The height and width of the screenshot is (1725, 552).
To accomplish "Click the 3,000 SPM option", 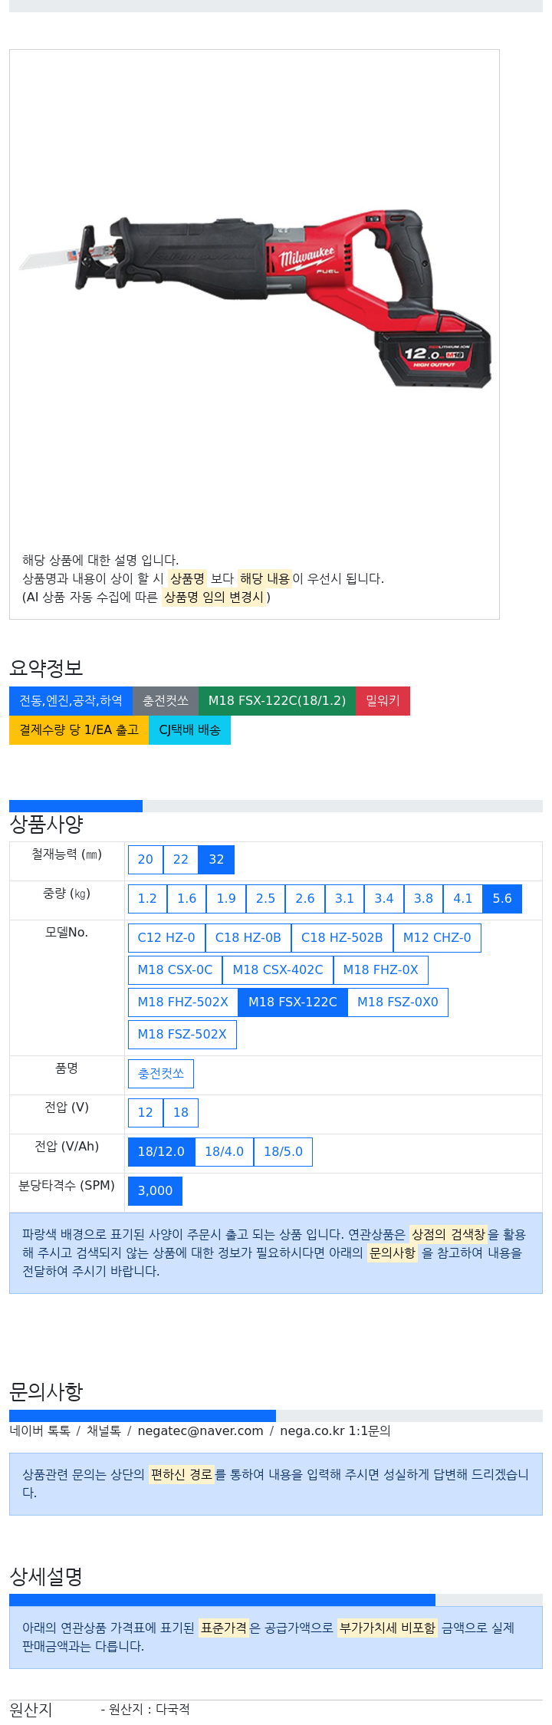I will coord(155,1191).
